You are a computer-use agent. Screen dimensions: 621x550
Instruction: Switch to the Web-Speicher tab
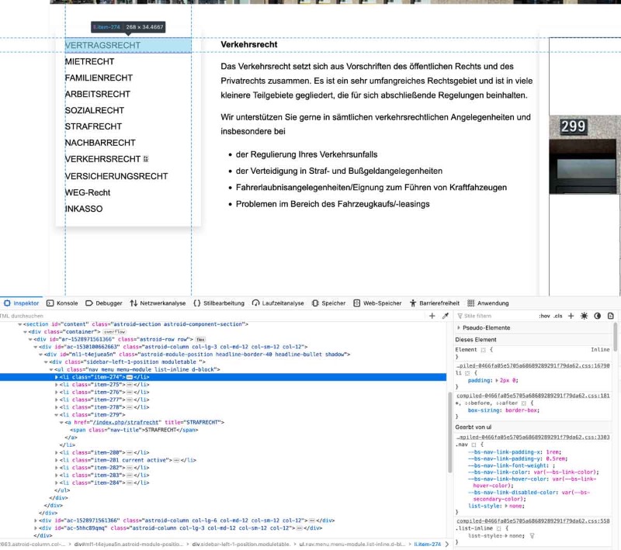click(x=377, y=303)
